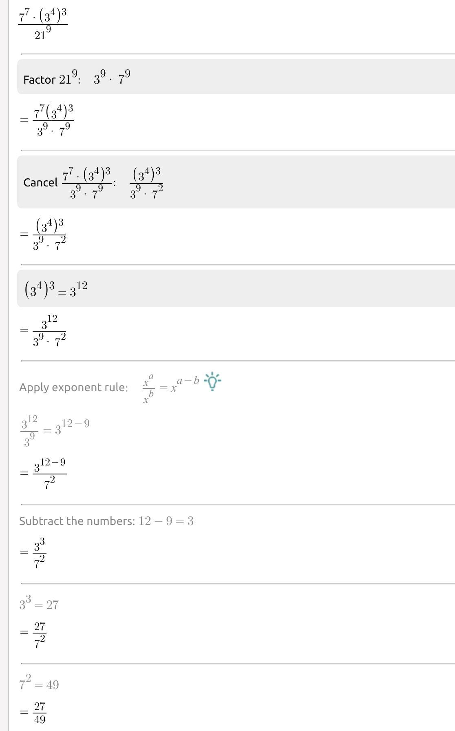The width and height of the screenshot is (455, 731).
Task: Click the fraction 3^3 over 7^2
Action: pos(40,553)
